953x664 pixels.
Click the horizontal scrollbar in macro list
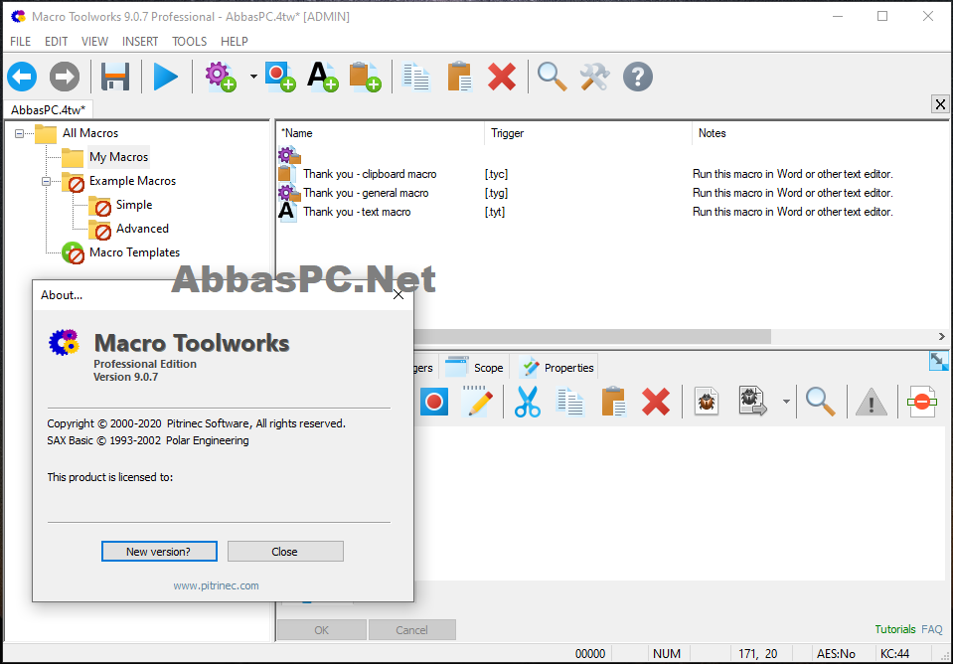(x=592, y=336)
